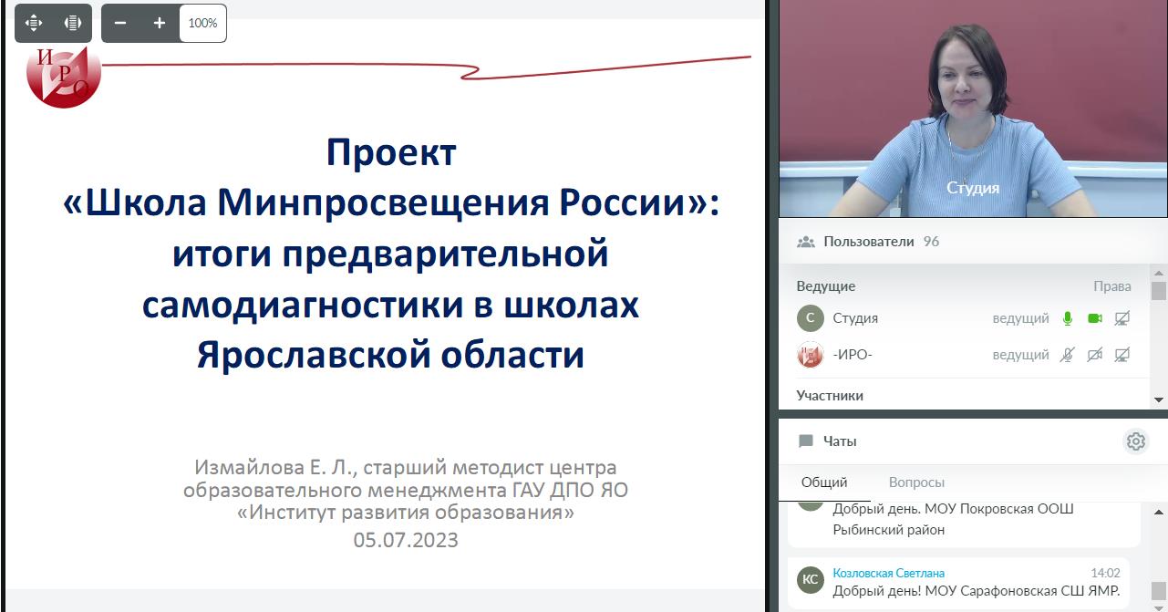Click the Чаты panel title
The height and width of the screenshot is (612, 1168).
[840, 441]
